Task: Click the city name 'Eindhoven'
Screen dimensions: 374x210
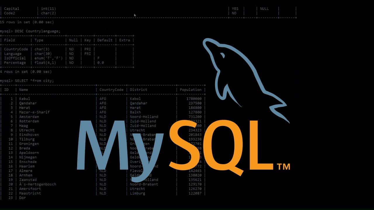Action: (29, 135)
